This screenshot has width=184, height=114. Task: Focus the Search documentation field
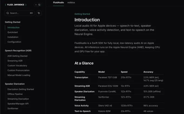pyautogui.click(x=19, y=13)
